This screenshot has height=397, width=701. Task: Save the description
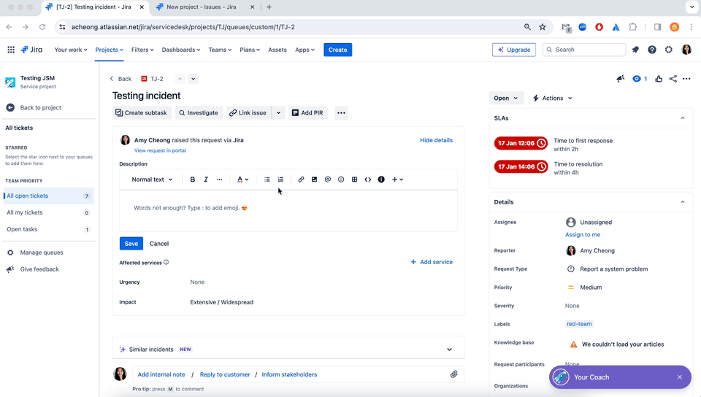[x=131, y=243]
